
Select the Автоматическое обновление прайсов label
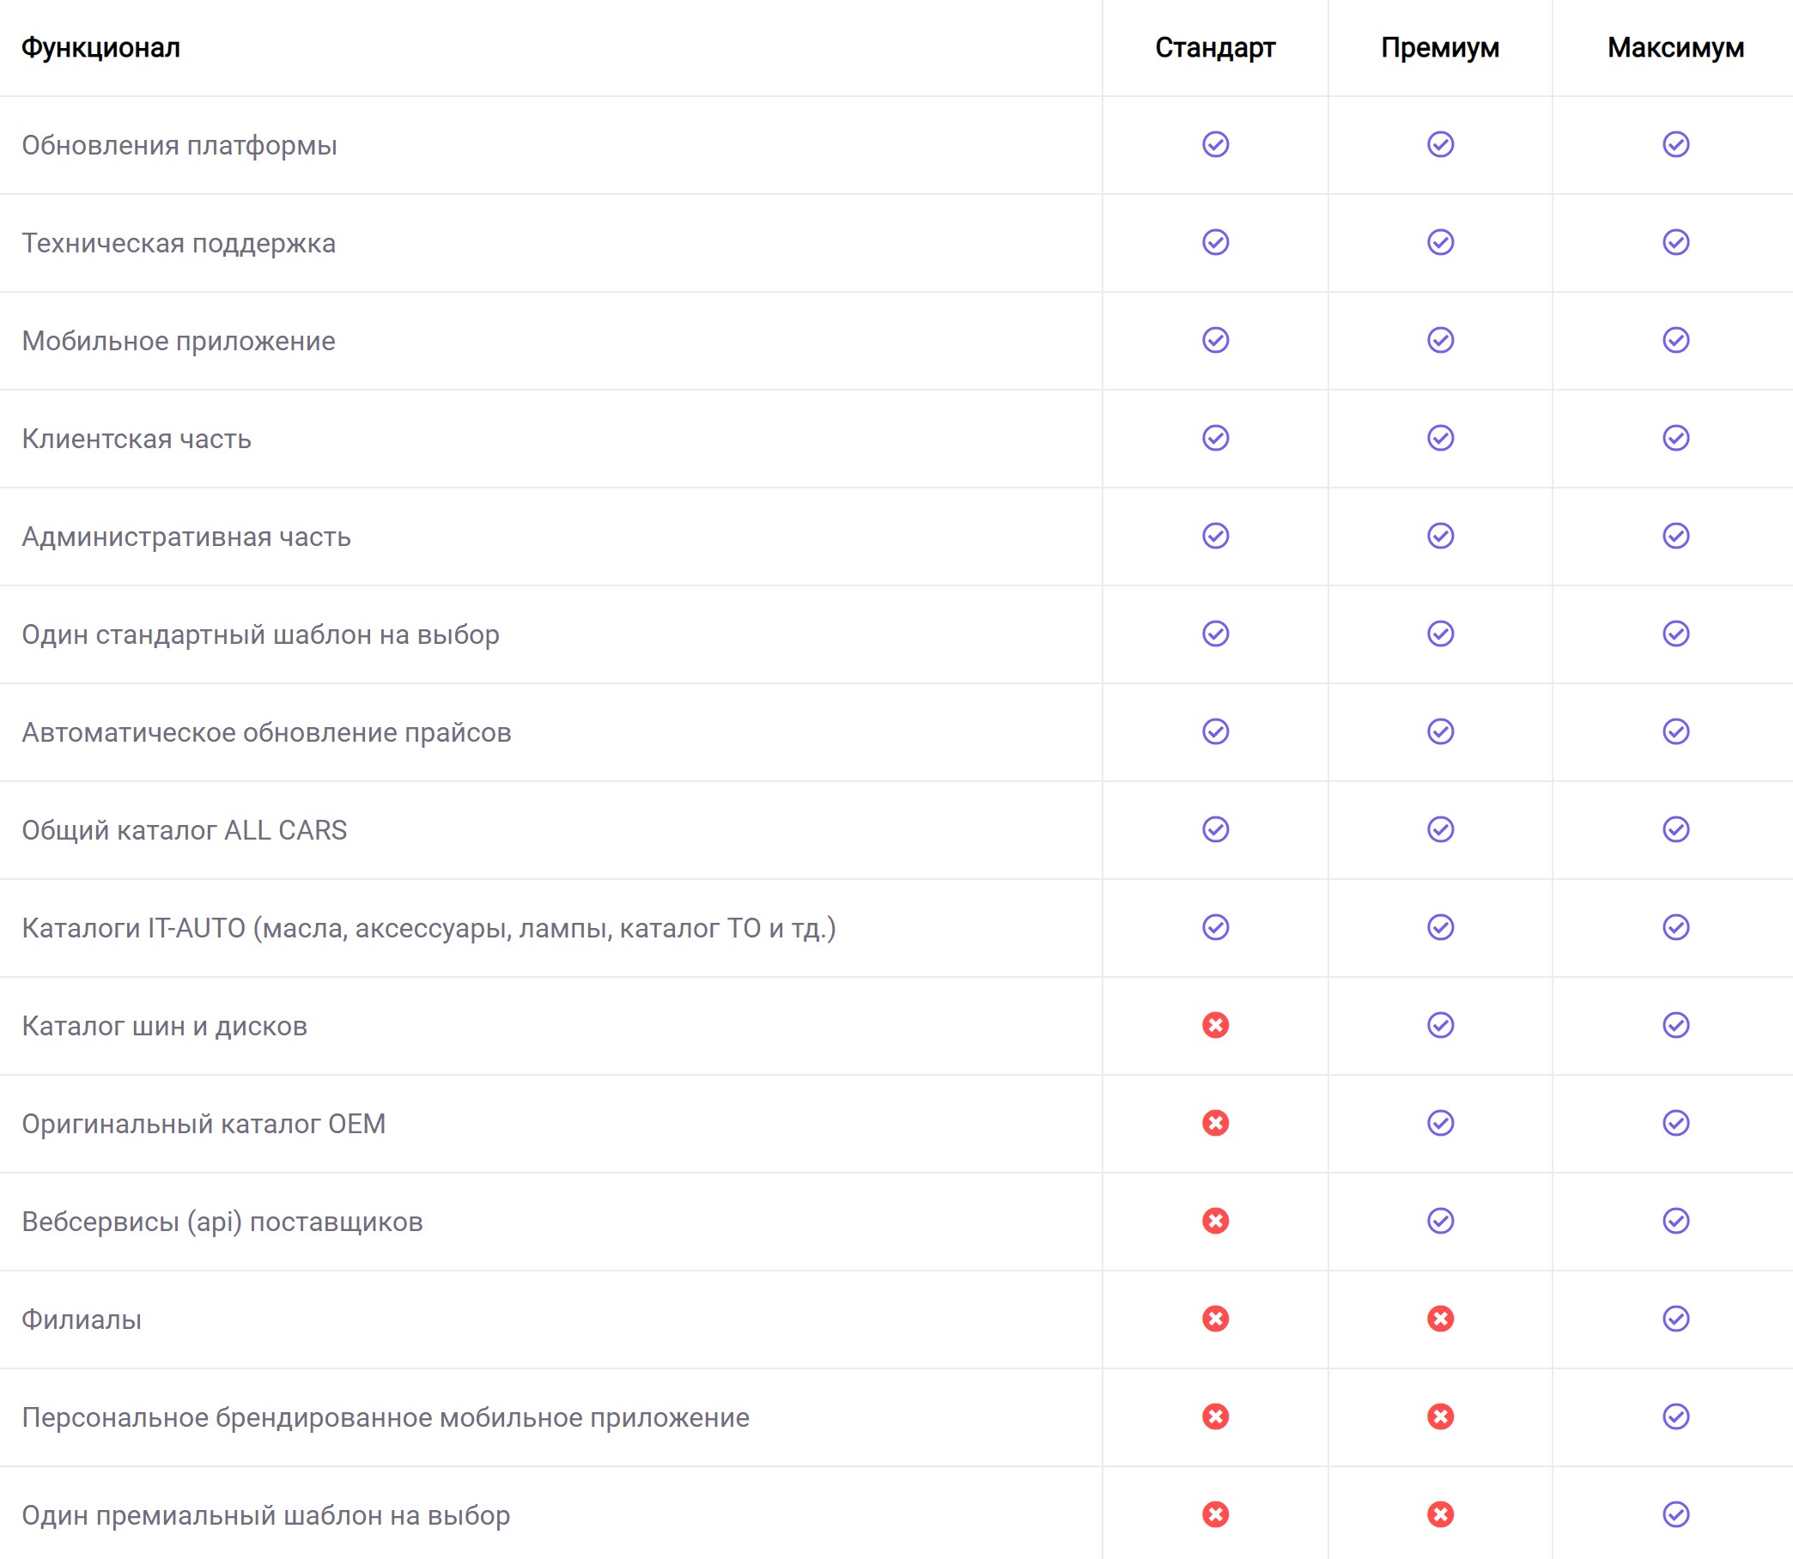(x=266, y=732)
